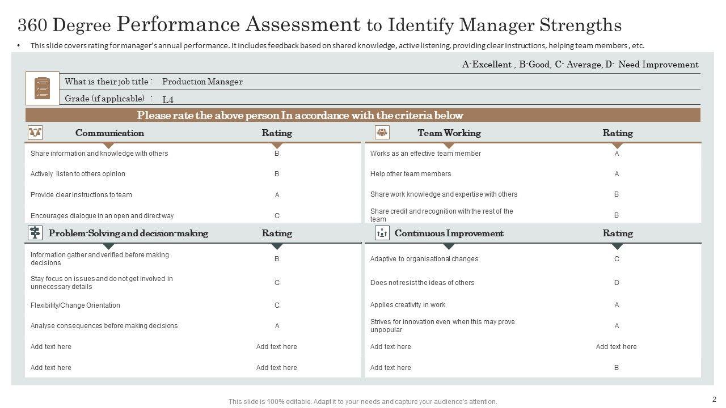Click the triangle marker under Team Working header

[x=449, y=146]
